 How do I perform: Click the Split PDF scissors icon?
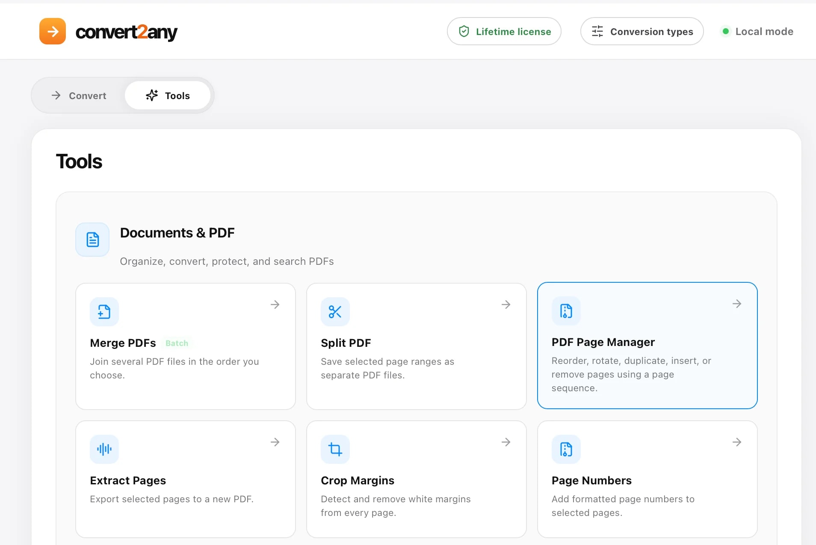tap(335, 312)
